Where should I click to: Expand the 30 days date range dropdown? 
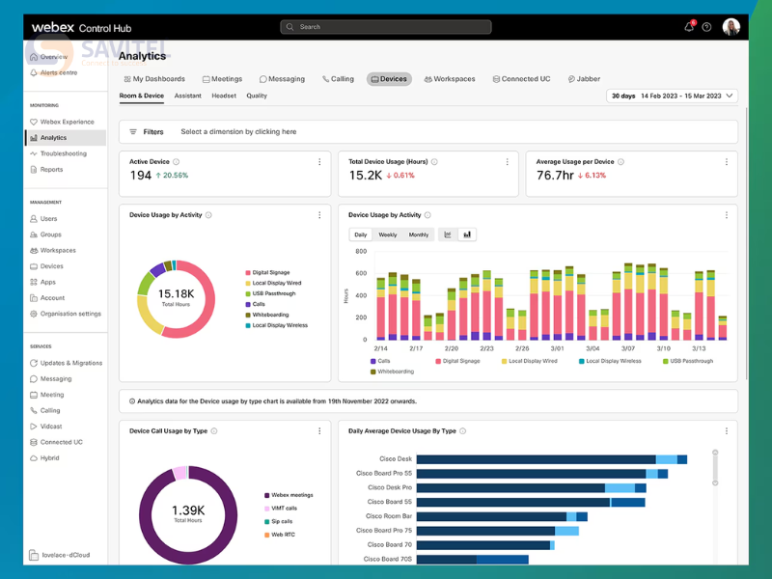point(672,96)
